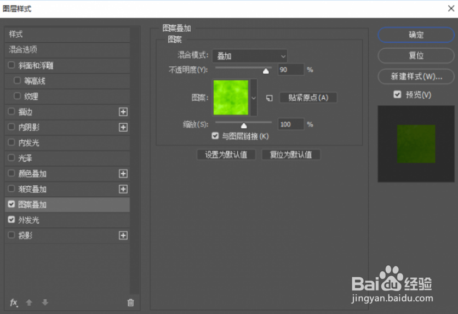Move effect down with the down arrow

coord(45,302)
